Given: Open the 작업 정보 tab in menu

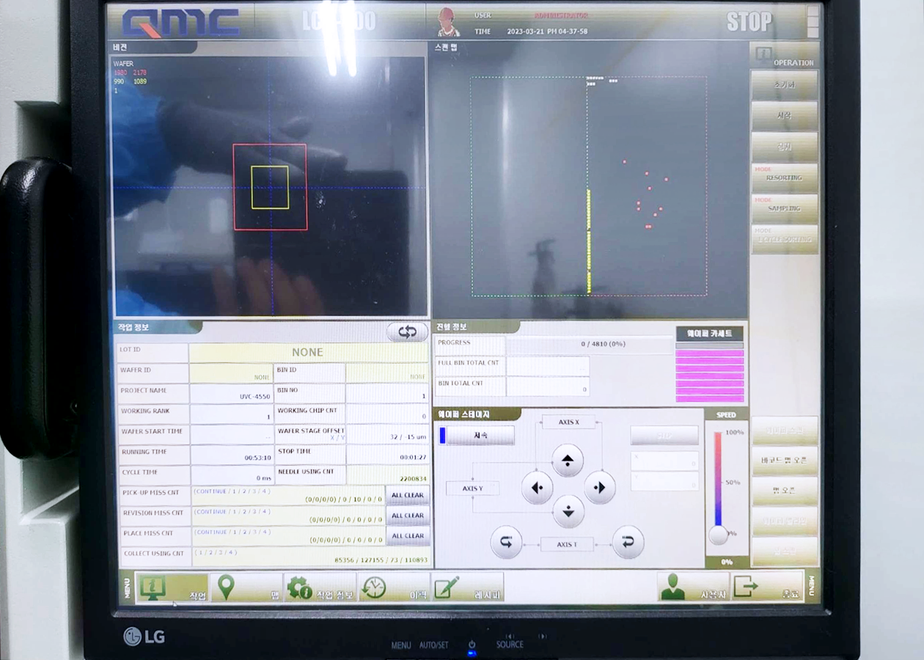Looking at the screenshot, I should 320,588.
